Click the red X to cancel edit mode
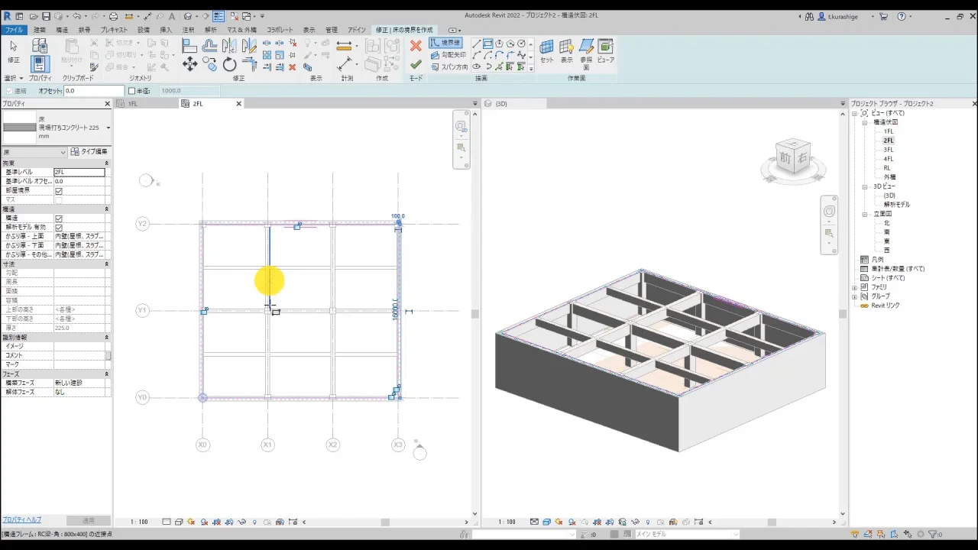The image size is (978, 550). (416, 46)
